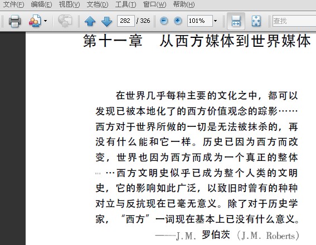Viewport: 316px width, 245px height.
Task: Go to previous page with up arrow
Action: click(90, 21)
